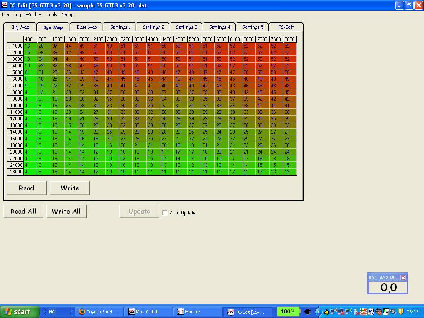Enable the Auto Update checkbox
The image size is (424, 318).
(x=165, y=213)
